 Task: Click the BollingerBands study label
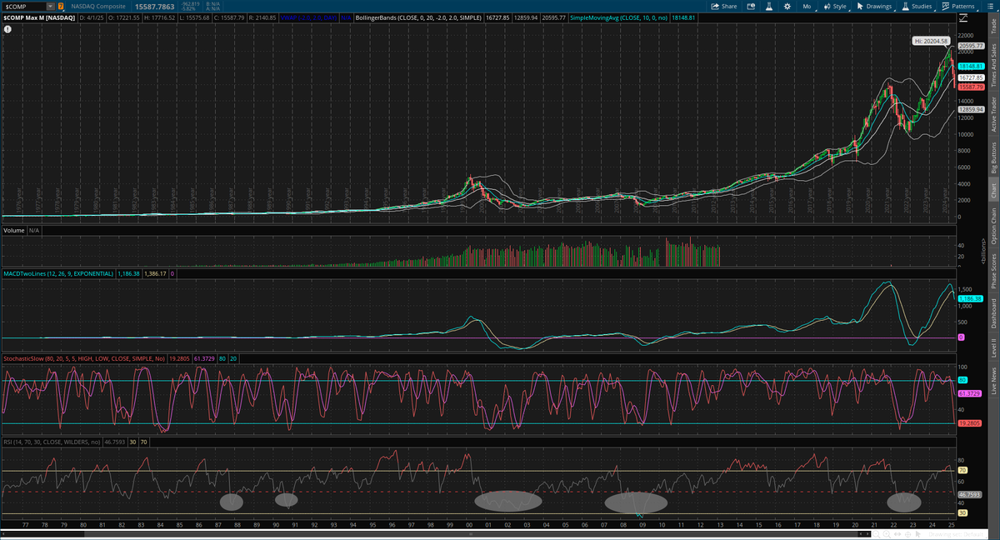418,17
